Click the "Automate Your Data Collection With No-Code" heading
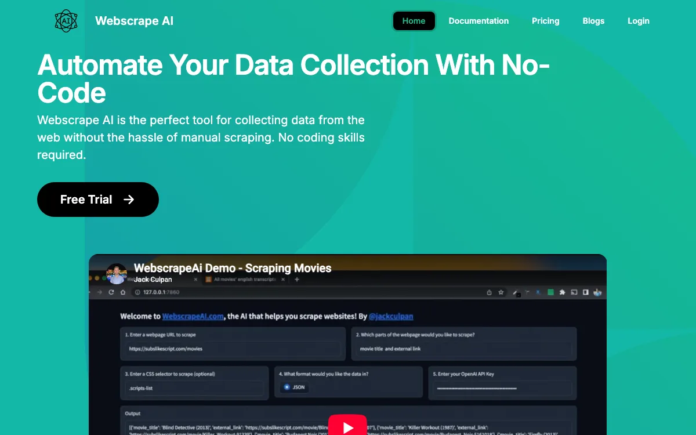 pos(293,78)
